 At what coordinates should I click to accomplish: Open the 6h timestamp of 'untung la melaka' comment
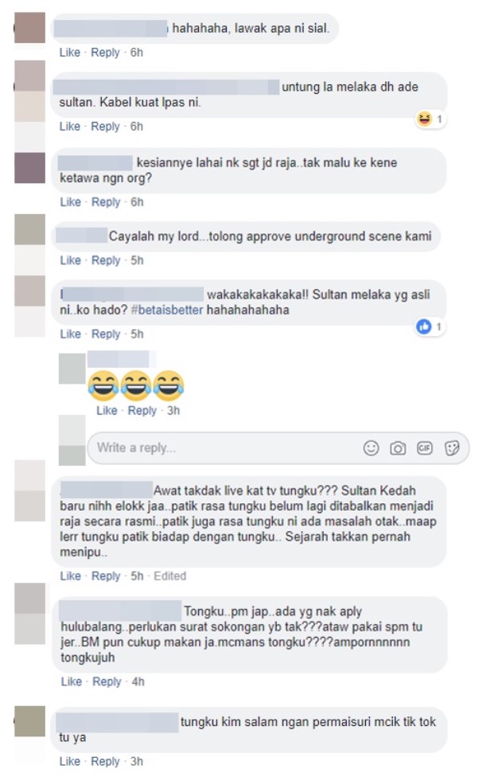click(137, 127)
